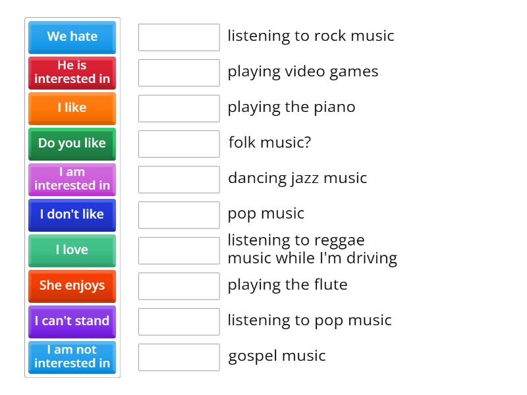Pick the purple 'I can't stand' tile
Viewport: 527px width, 395px height.
(72, 321)
